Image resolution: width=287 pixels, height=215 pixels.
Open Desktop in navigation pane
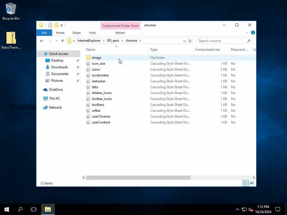57,60
